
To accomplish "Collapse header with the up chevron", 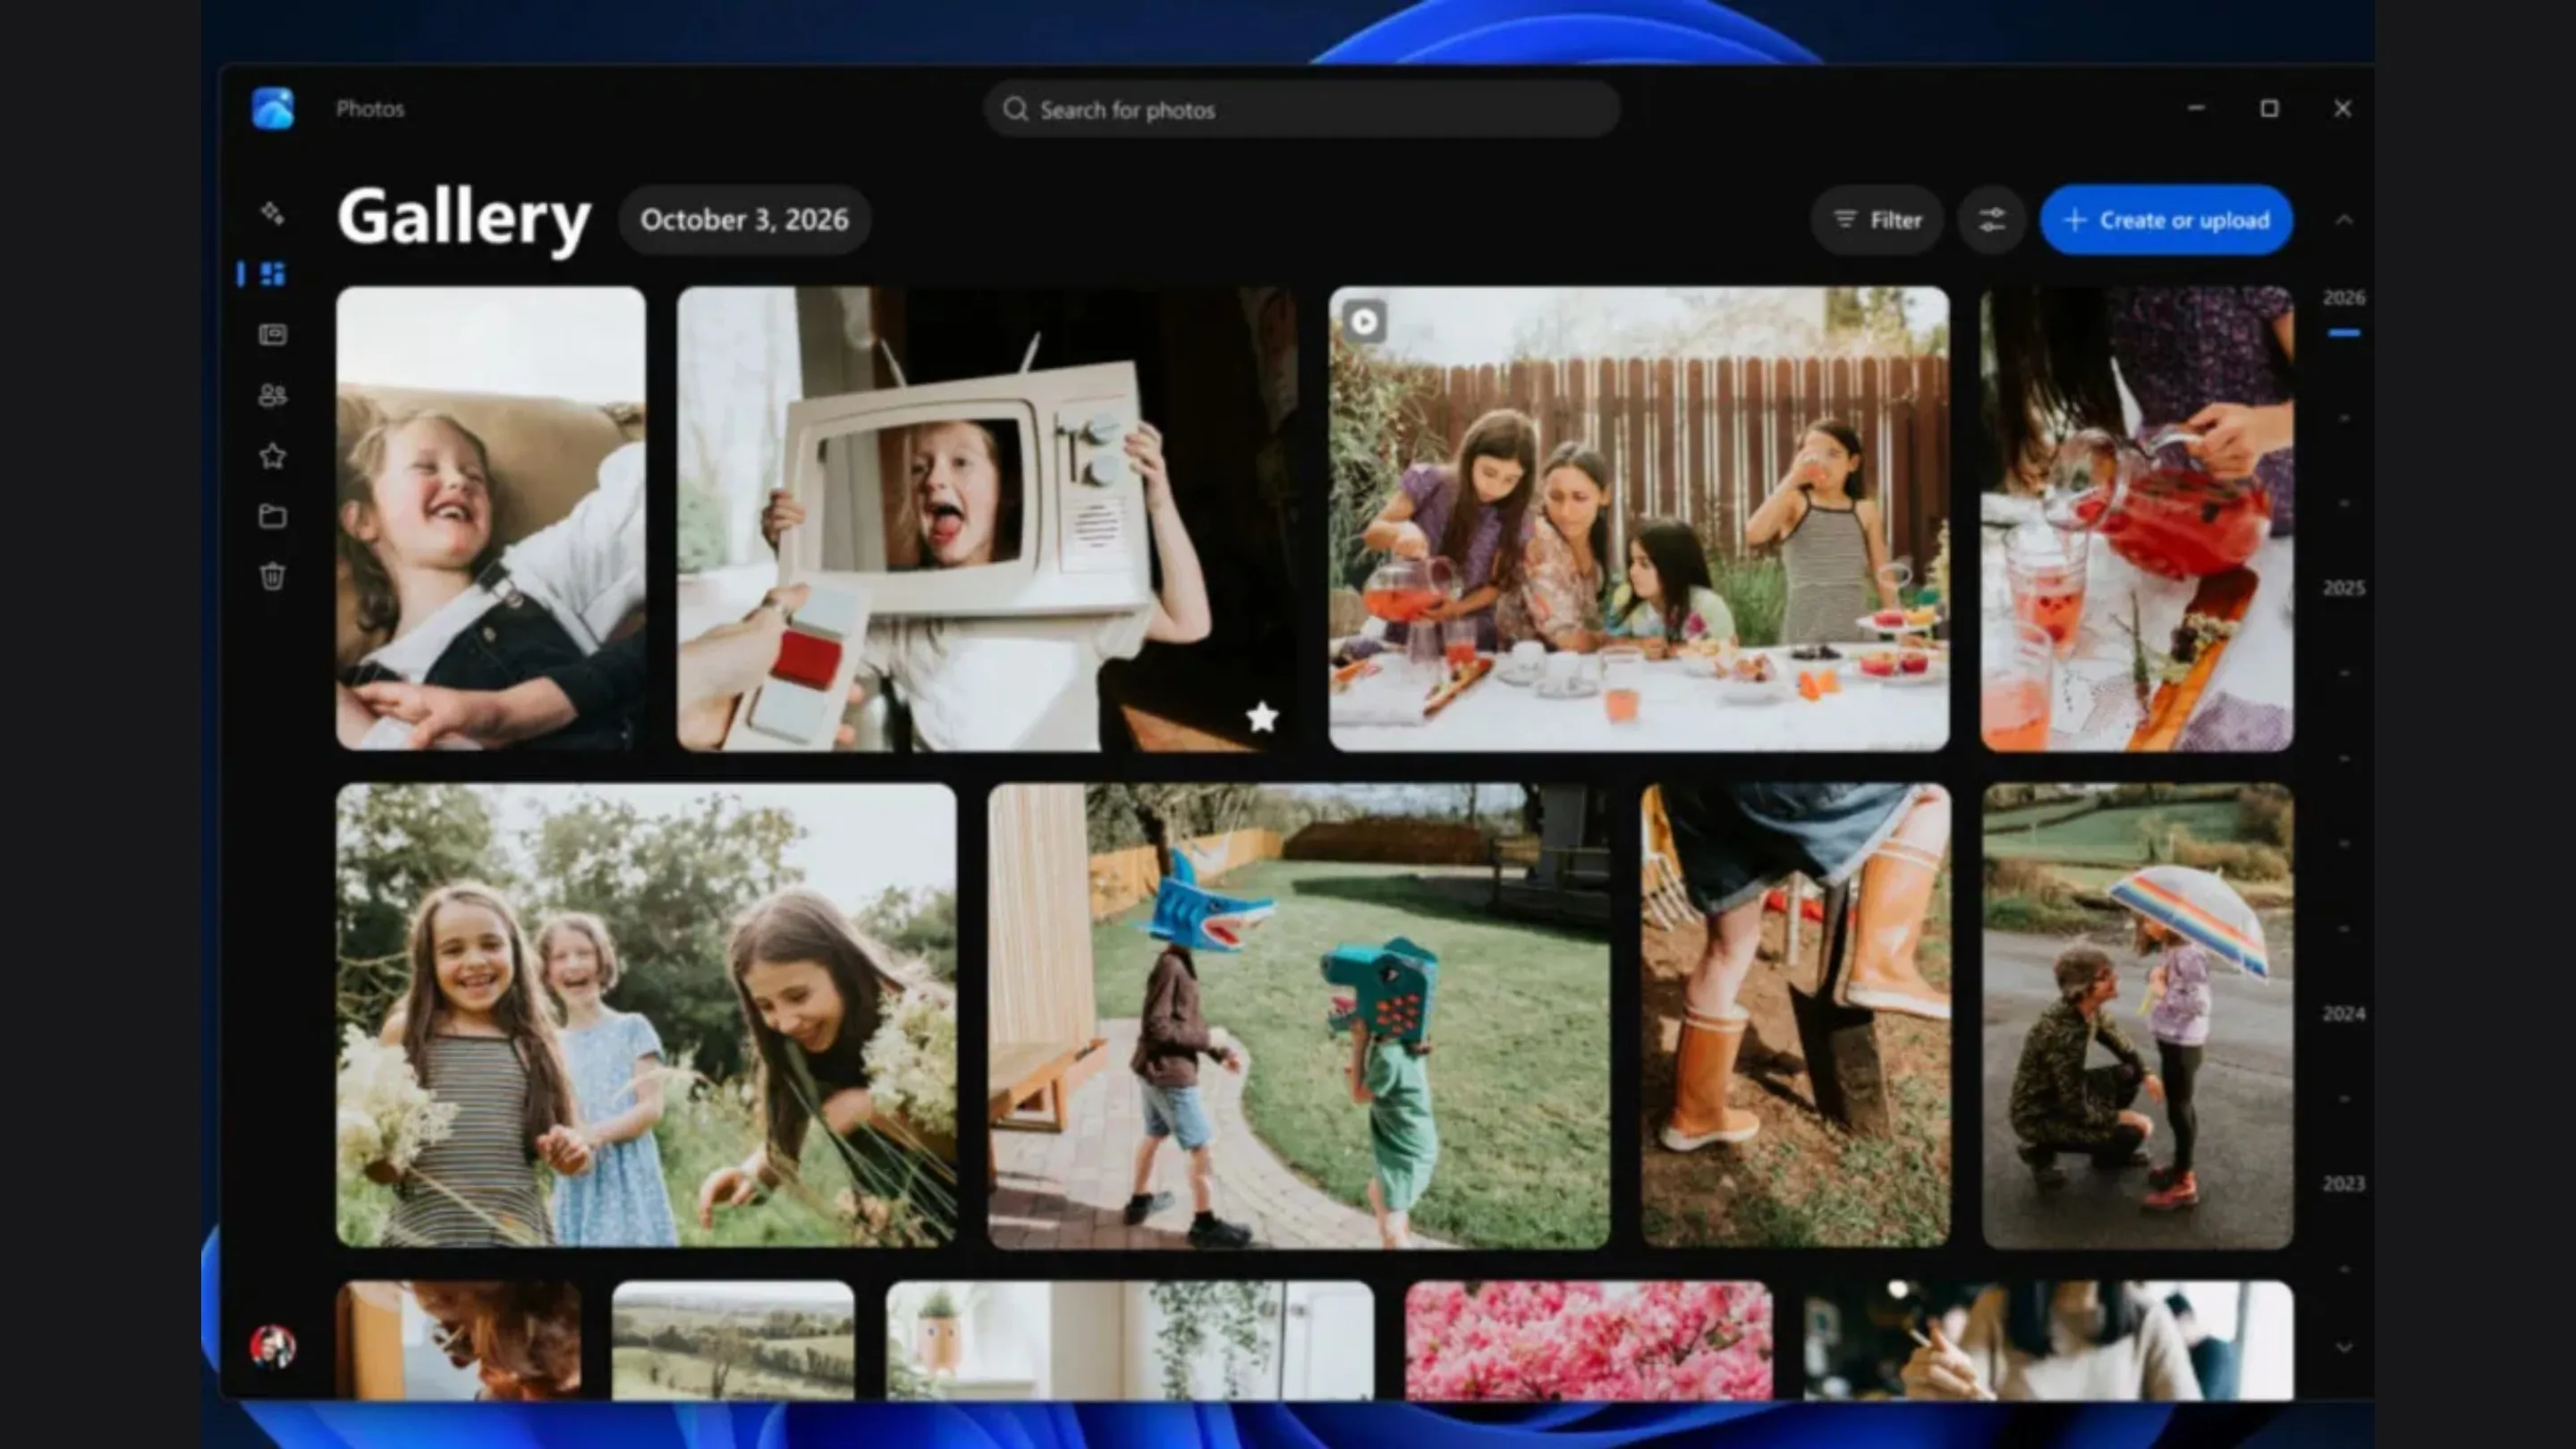I will [x=2344, y=220].
